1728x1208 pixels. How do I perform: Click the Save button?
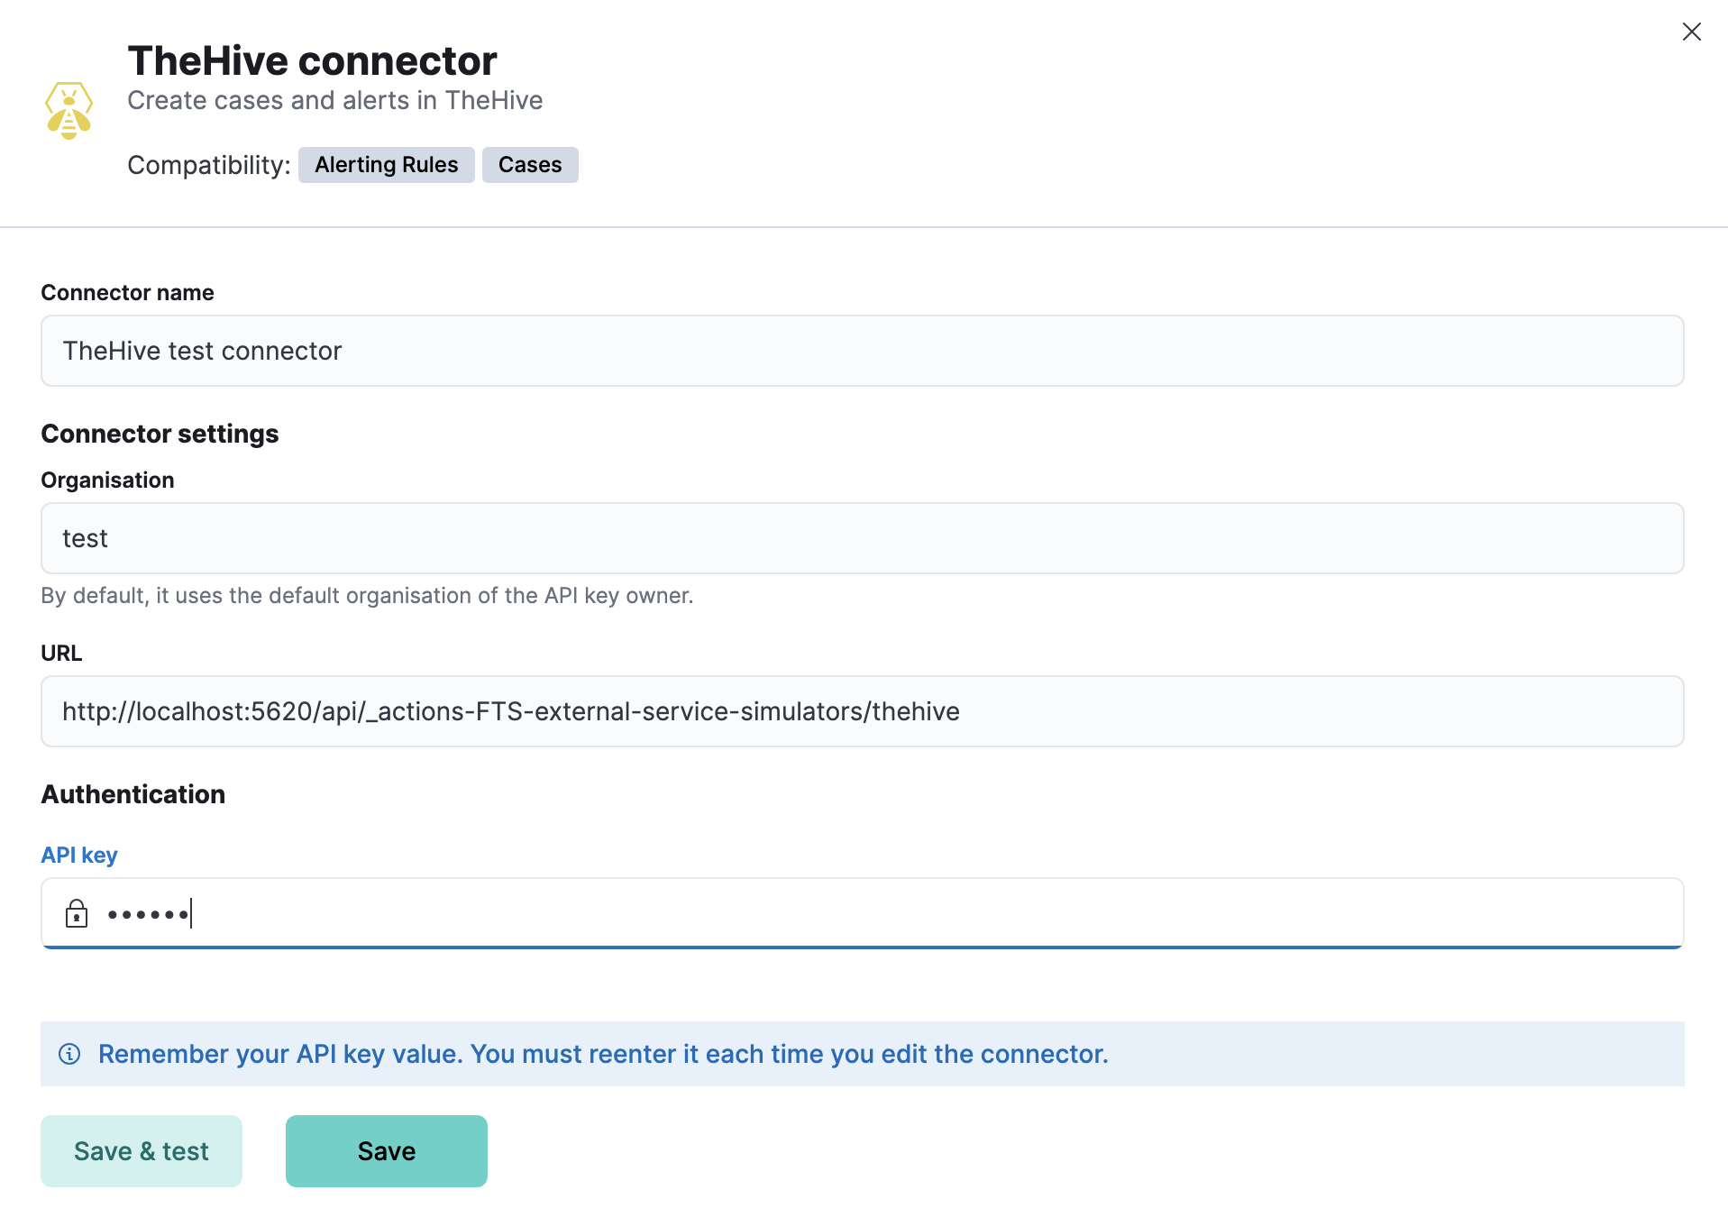386,1150
